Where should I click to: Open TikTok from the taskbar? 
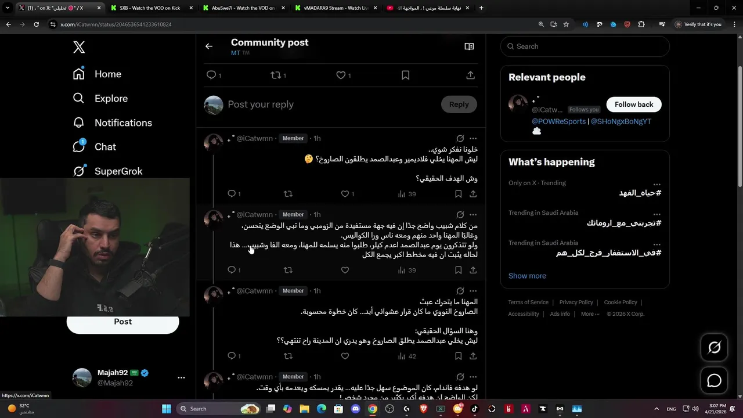pyautogui.click(x=474, y=409)
